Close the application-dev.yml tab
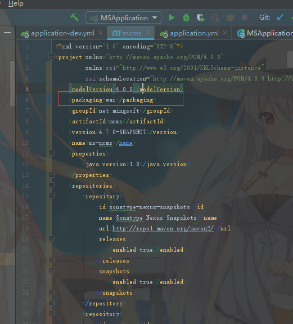 (101, 33)
